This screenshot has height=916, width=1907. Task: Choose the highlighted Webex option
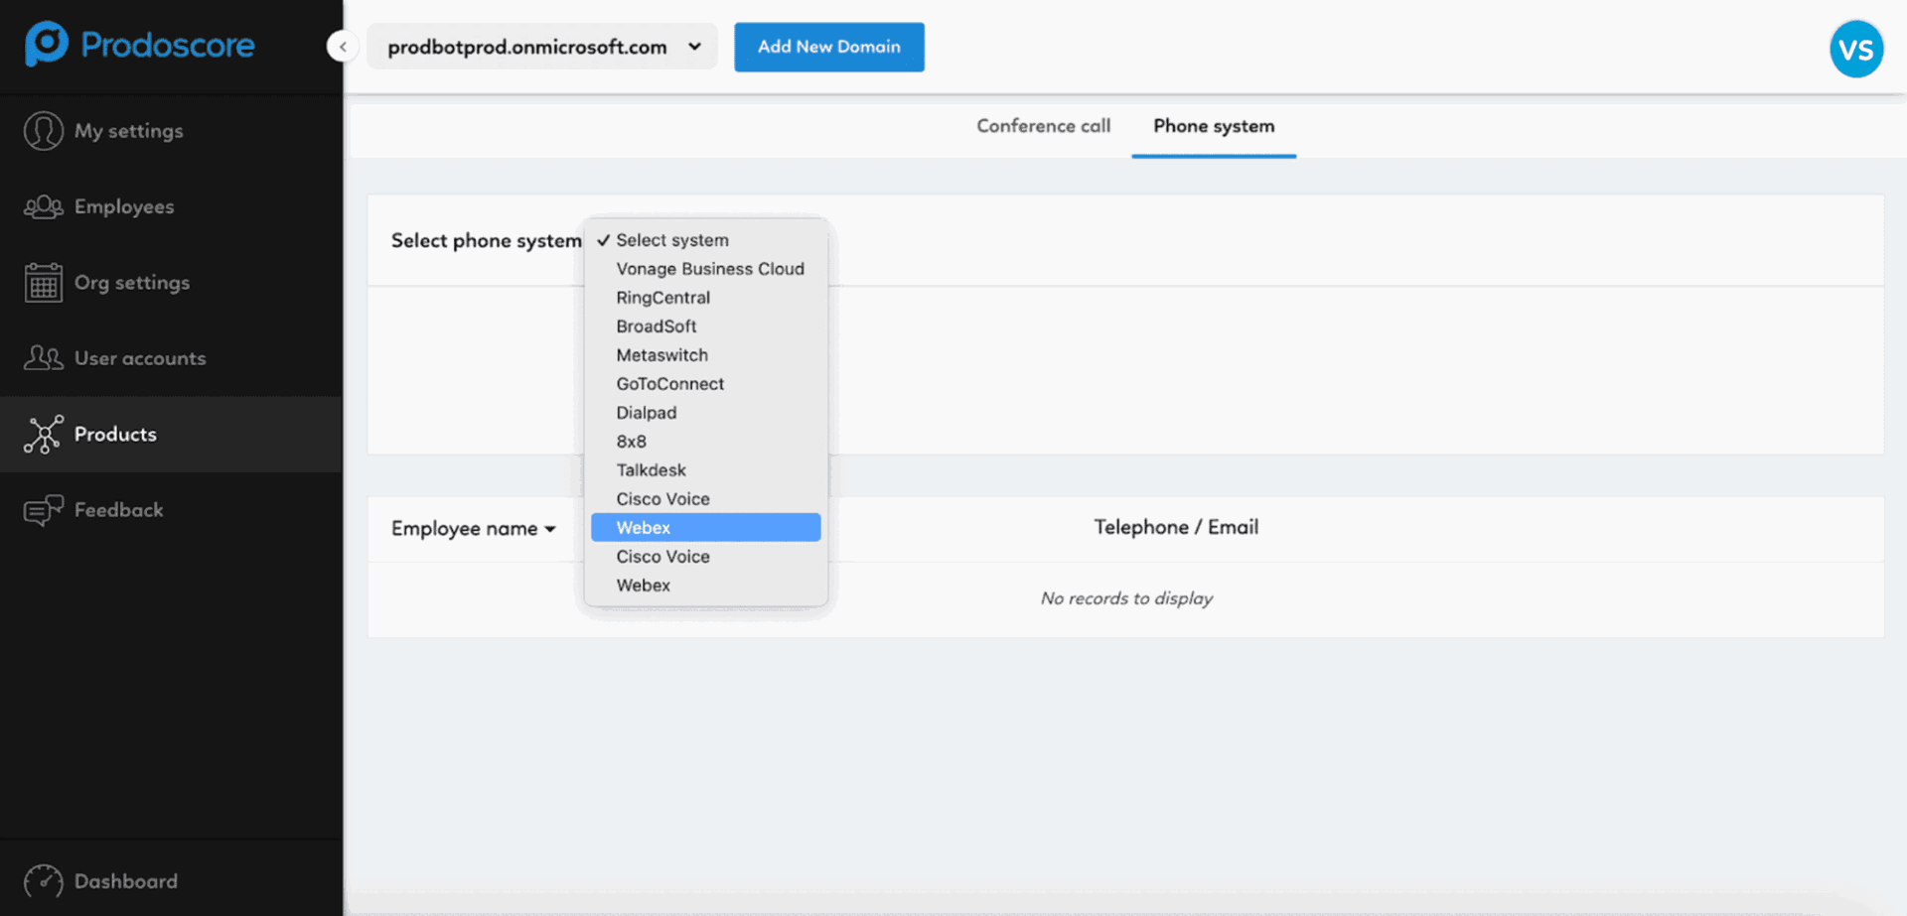[x=706, y=528]
